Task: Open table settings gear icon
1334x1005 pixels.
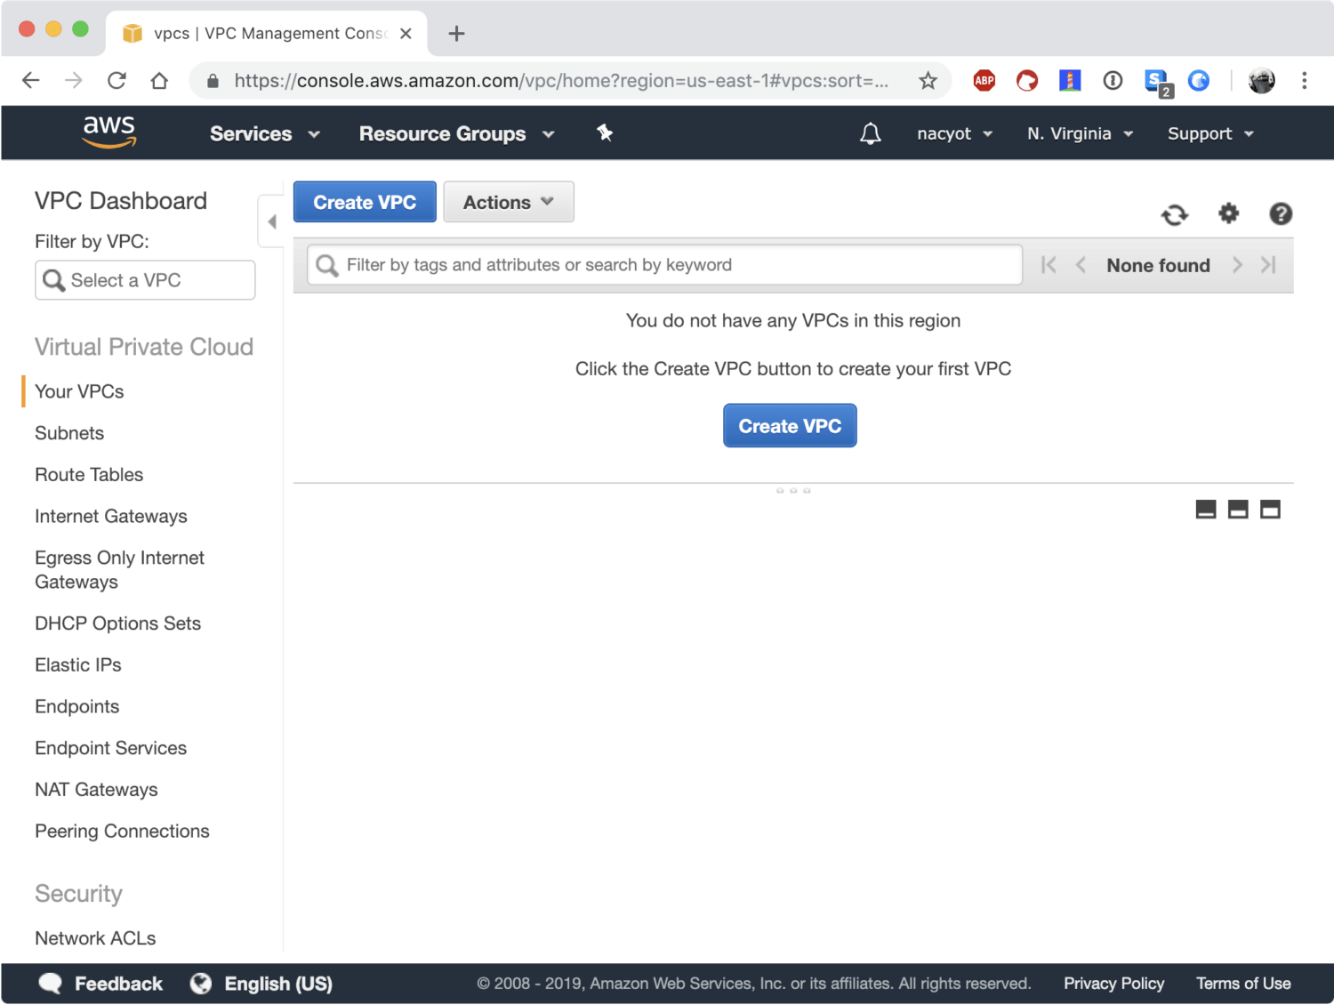Action: (1228, 213)
